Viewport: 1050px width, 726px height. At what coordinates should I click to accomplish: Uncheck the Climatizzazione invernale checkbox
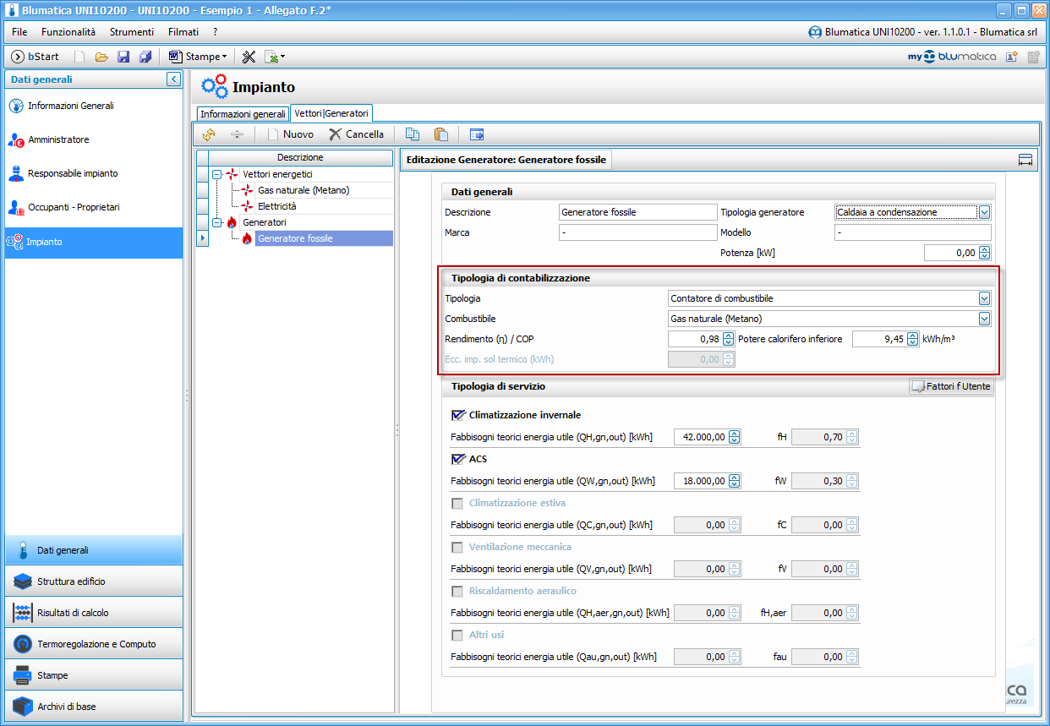coord(458,415)
